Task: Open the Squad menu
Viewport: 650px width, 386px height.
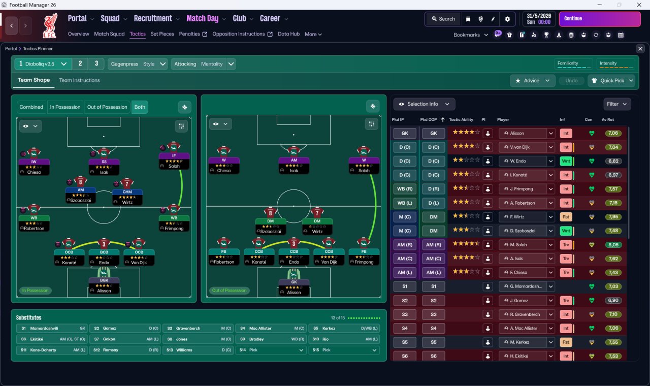Action: (x=114, y=18)
